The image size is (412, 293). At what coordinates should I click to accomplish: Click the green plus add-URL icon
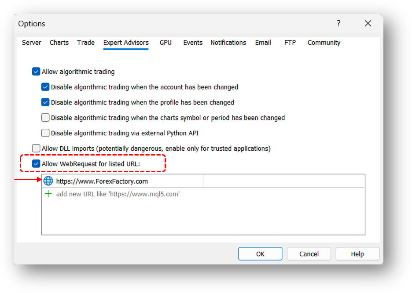click(48, 194)
